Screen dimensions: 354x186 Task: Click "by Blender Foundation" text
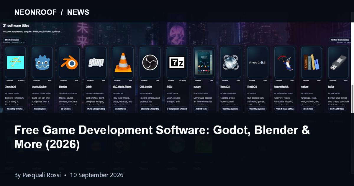68,93
